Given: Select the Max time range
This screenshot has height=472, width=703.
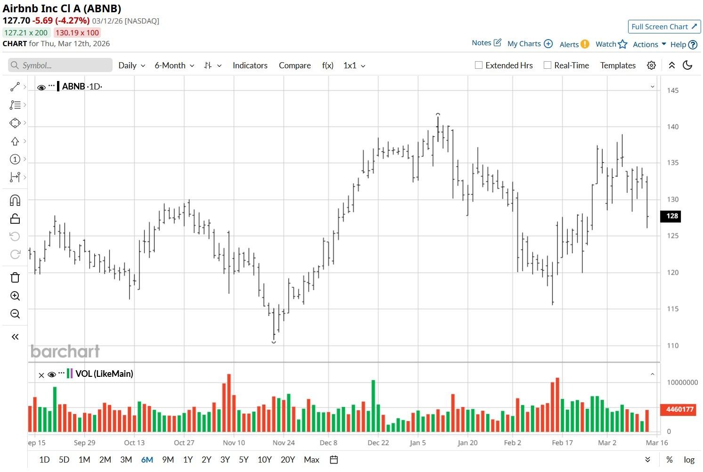Looking at the screenshot, I should click(311, 460).
